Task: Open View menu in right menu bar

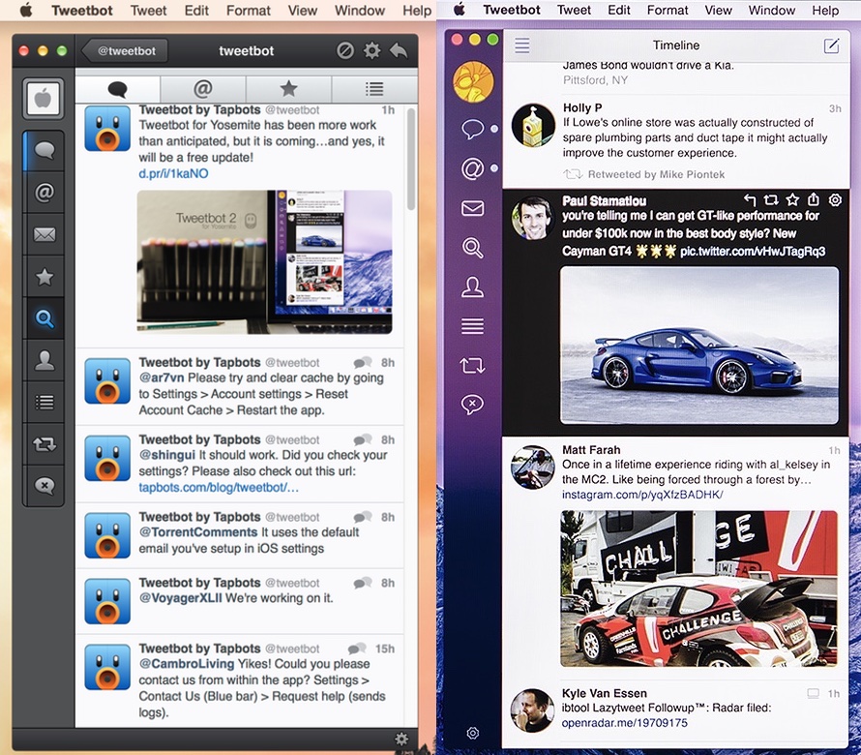Action: (x=718, y=10)
